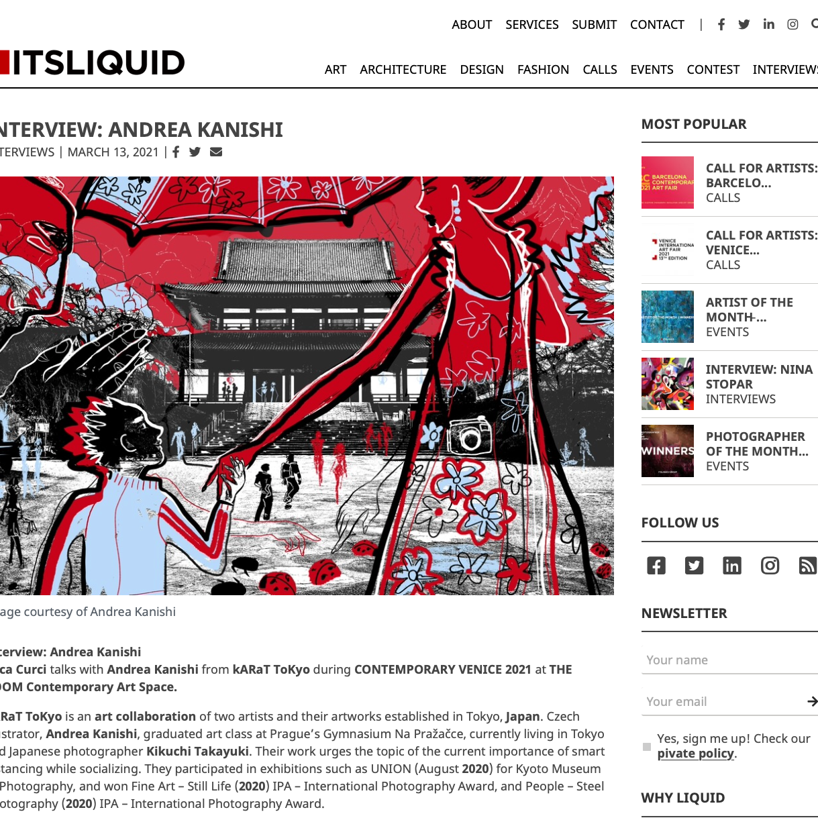Image resolution: width=818 pixels, height=818 pixels.
Task: Share article via email envelope icon
Action: [216, 152]
